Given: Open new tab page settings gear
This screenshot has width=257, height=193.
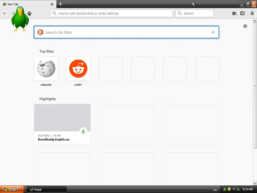Looking at the screenshot, I should pos(245,26).
